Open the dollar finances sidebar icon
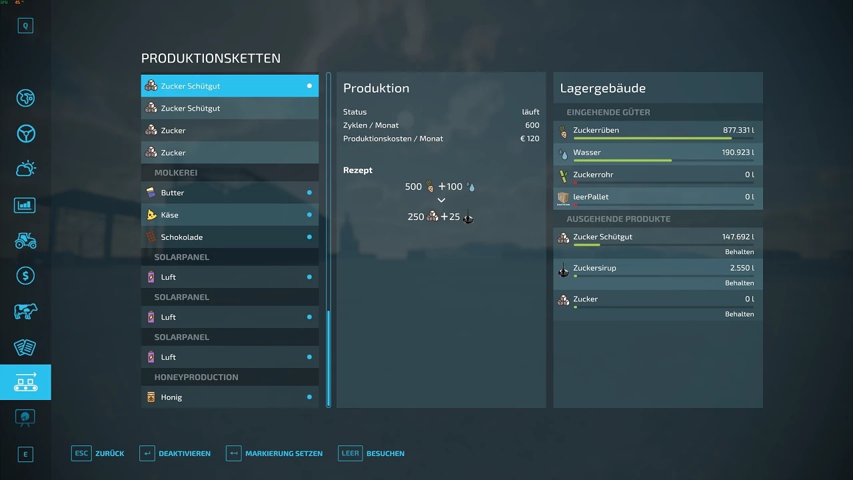The image size is (853, 480). click(x=25, y=275)
